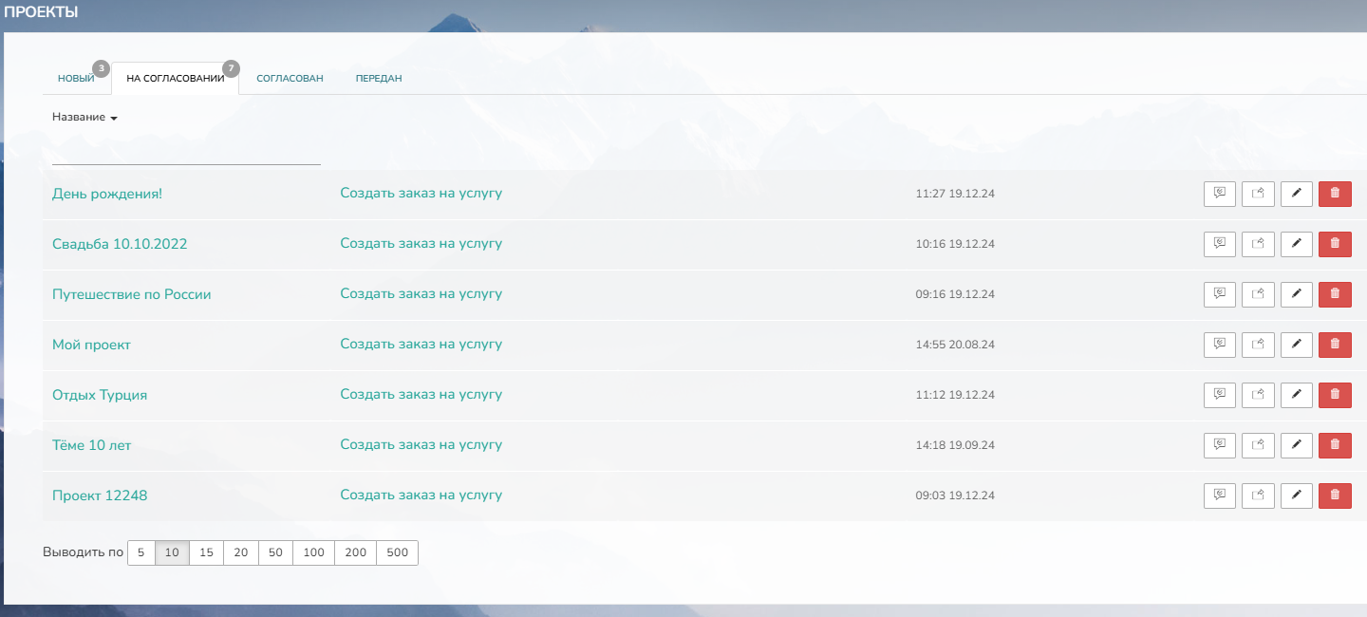Open comment icon for 'Проект 12248'

pyautogui.click(x=1220, y=495)
